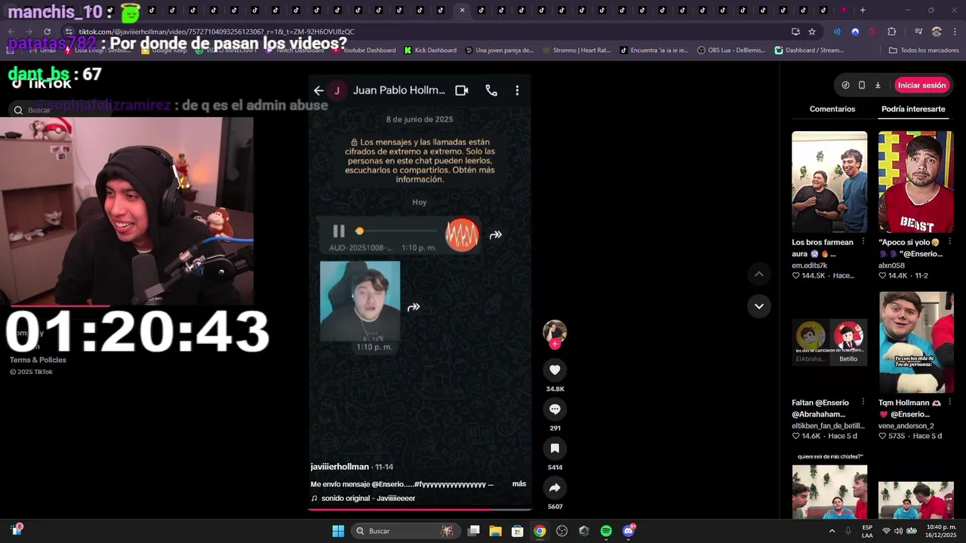Bookmark the video to favorites
The width and height of the screenshot is (966, 543).
tap(555, 448)
